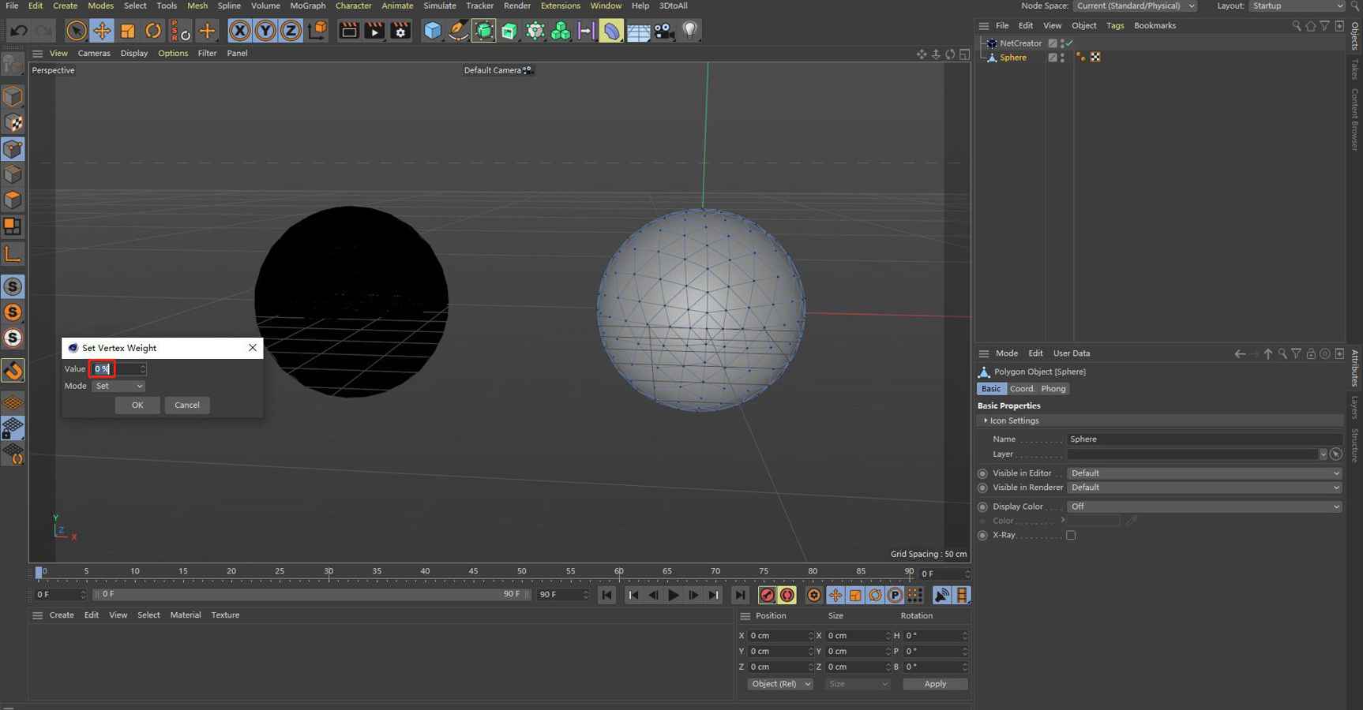Open Edit Render Settings
This screenshot has width=1363, height=710.
coord(400,31)
